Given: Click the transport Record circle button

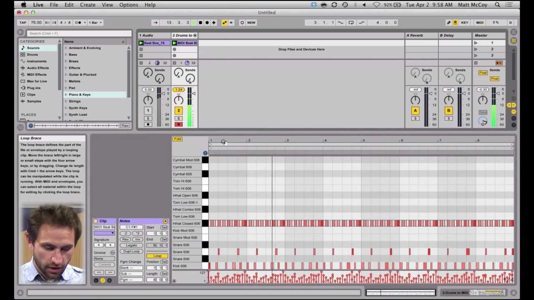Looking at the screenshot, I should [x=207, y=22].
